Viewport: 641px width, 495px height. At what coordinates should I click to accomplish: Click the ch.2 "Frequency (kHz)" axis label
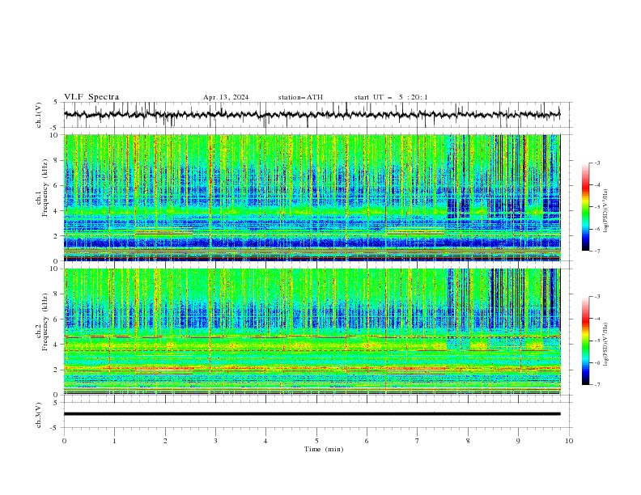(x=45, y=322)
